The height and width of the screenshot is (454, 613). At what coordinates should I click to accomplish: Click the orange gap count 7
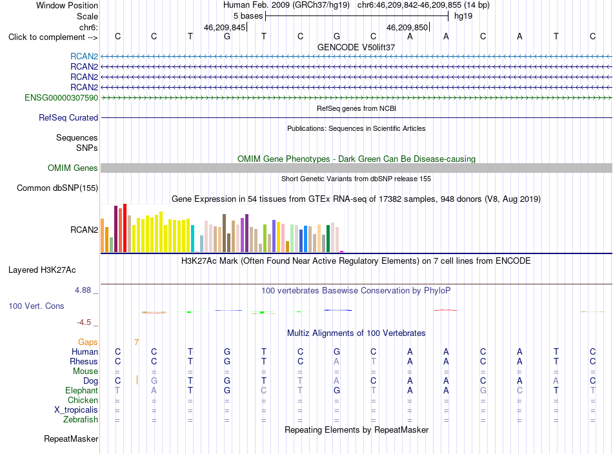point(136,342)
